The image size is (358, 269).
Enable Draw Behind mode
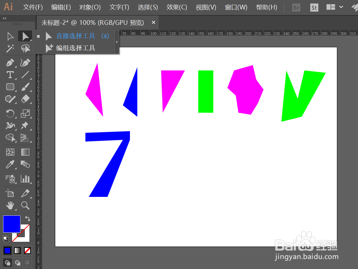pos(17,263)
